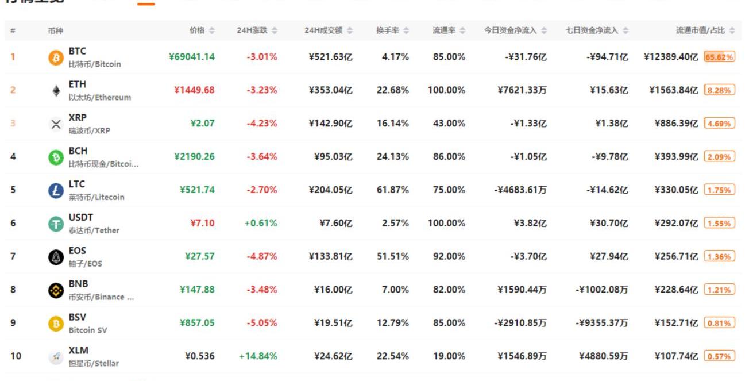Click the Bitcoin SV coin icon
753x381 pixels.
pos(56,324)
